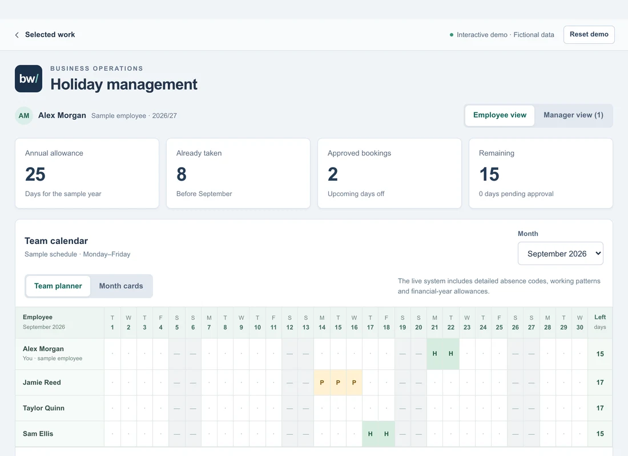This screenshot has width=628, height=456.
Task: Click the Left days column header
Action: pyautogui.click(x=600, y=323)
